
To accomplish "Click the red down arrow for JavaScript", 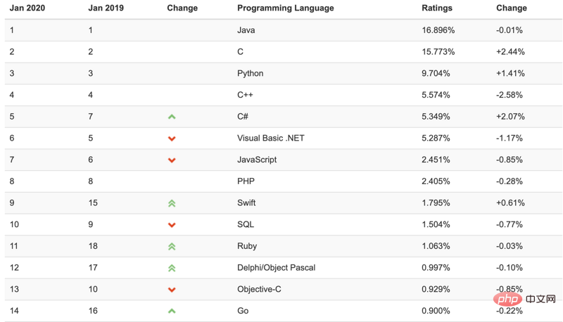I will click(172, 160).
